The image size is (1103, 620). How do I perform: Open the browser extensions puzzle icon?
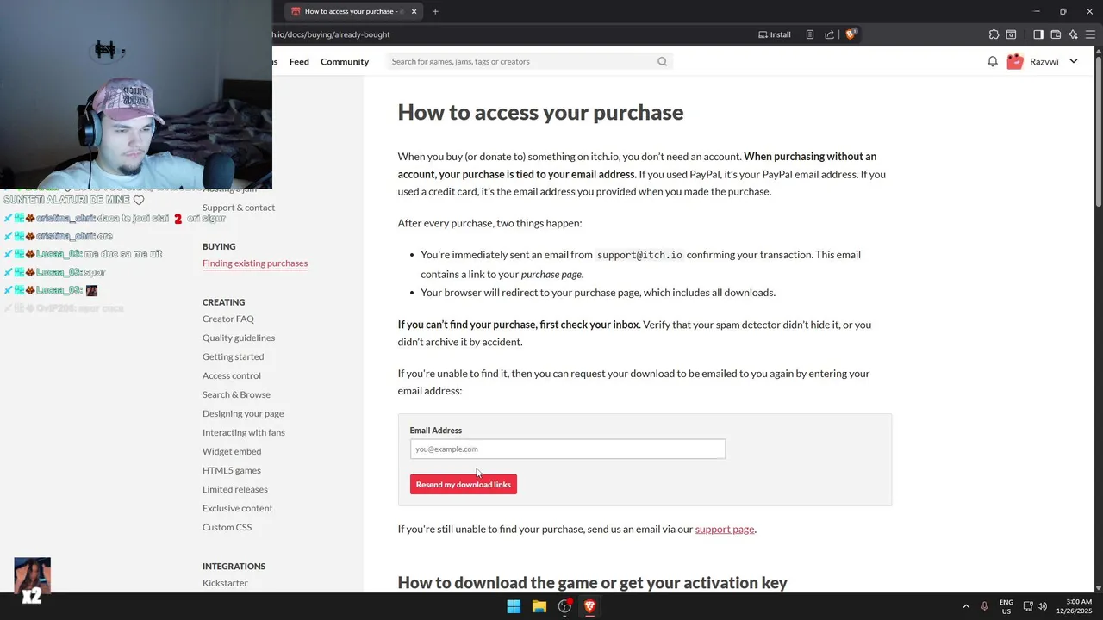[994, 34]
